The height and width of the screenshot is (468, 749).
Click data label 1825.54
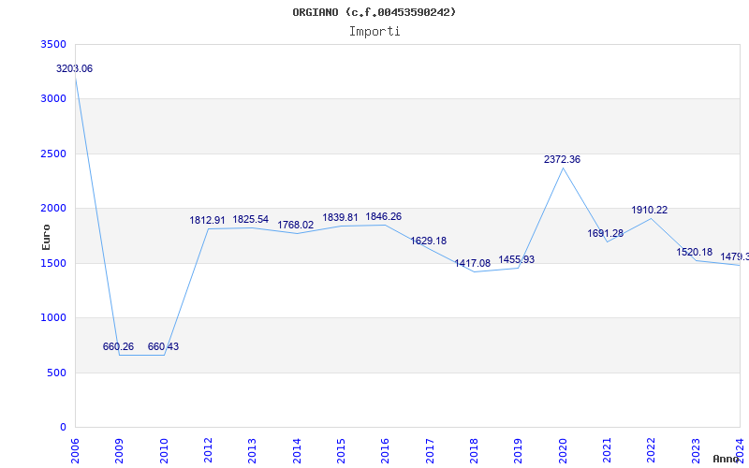pos(251,220)
